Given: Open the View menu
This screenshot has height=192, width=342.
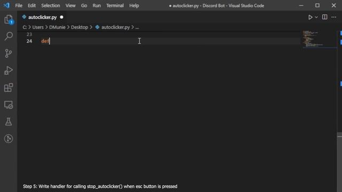Looking at the screenshot, I should pos(71,5).
